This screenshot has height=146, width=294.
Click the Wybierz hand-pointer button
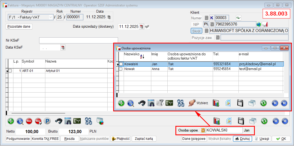click(x=198, y=103)
